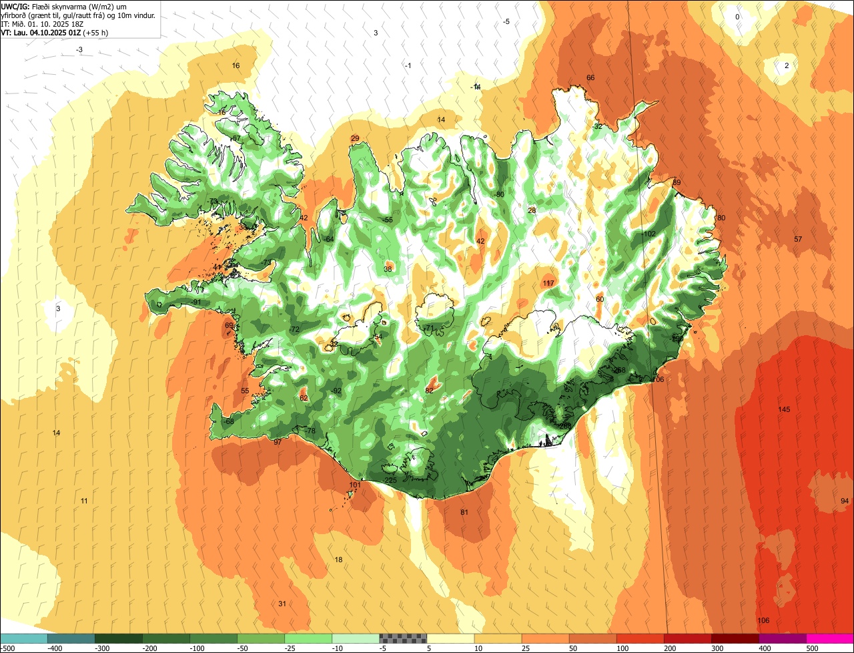Click the valid time line 'VT: Lau. 04.10.2025 01Z (+55 h)'
Viewport: 854px width, 653px height.
[x=55, y=32]
